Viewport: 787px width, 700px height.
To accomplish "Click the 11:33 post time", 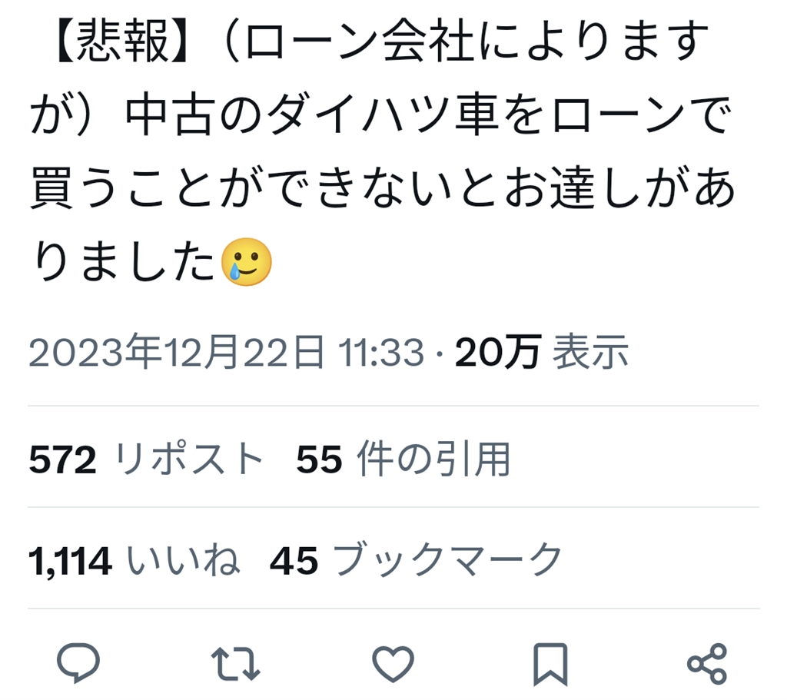I will pos(381,352).
